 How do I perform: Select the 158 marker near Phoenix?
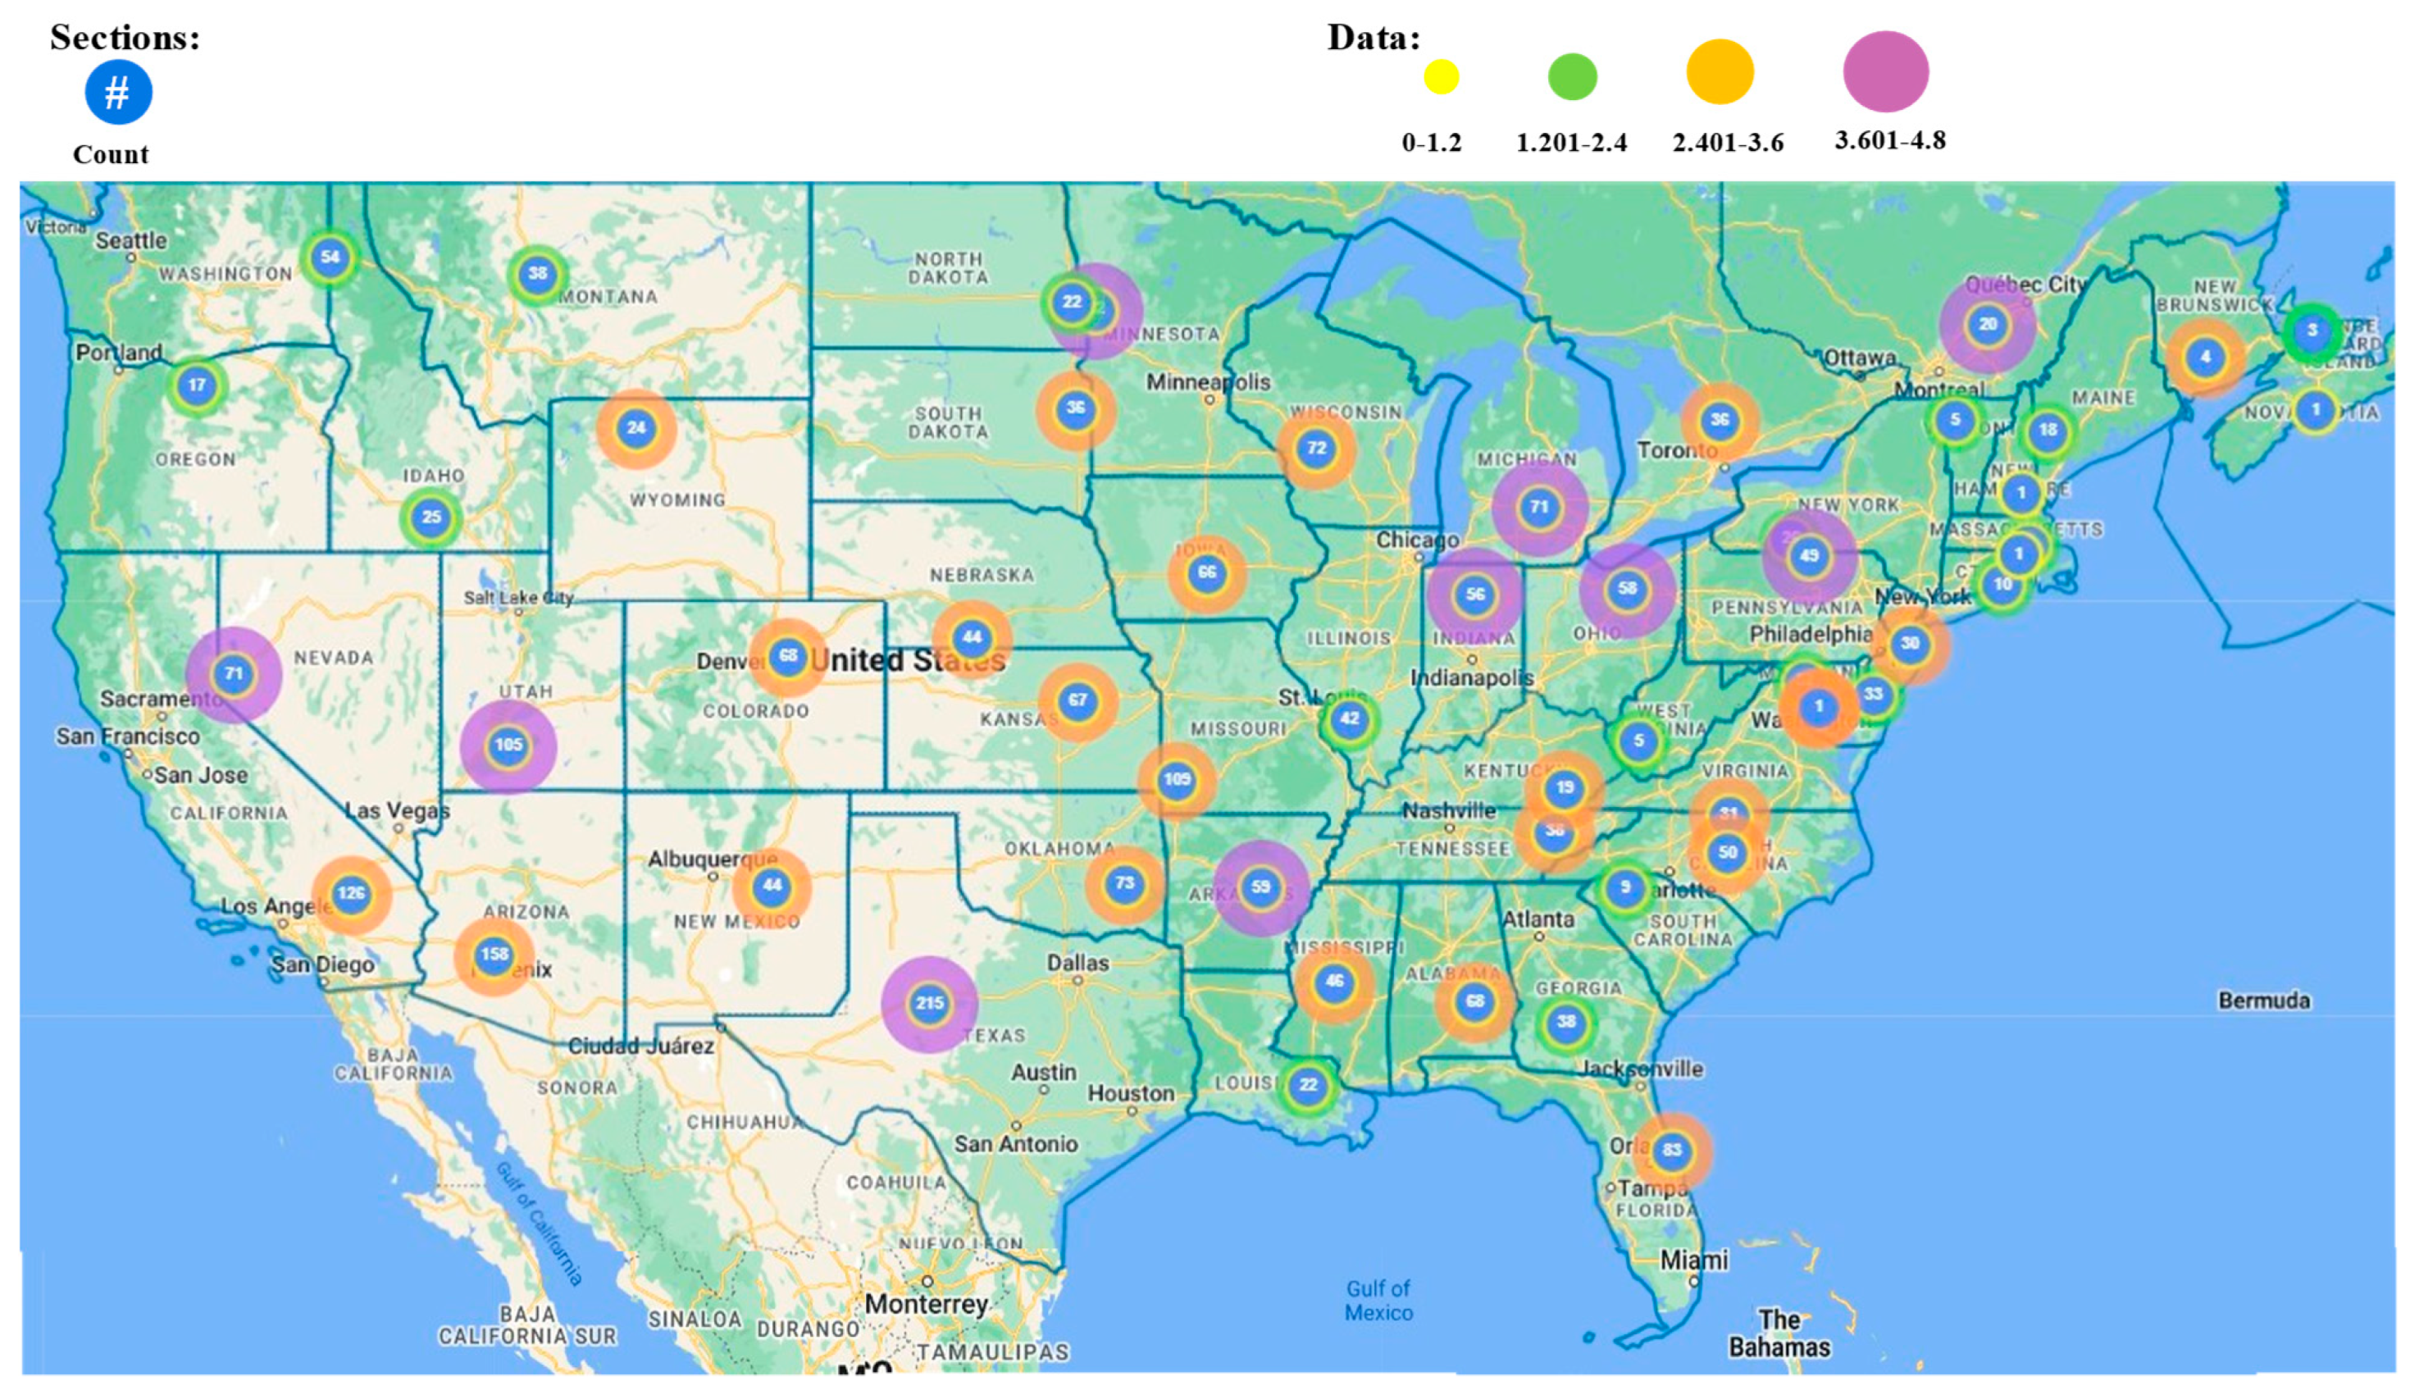coord(494,955)
